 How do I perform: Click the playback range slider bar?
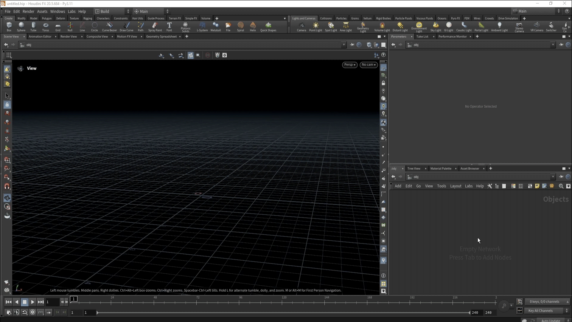(283, 312)
